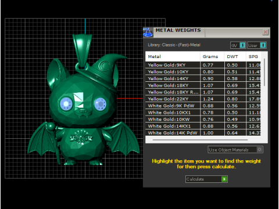Screen dimensions: 279x209
Task: Select the White Gold:14K PdW row
Action: [203, 133]
